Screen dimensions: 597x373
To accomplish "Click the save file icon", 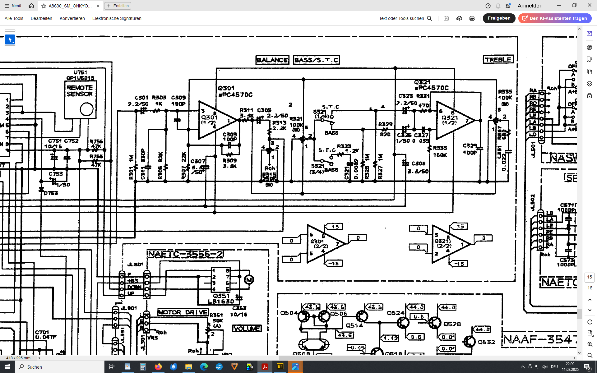I will coord(446,18).
